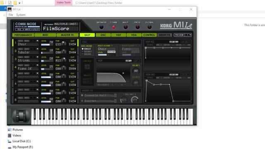Click the Korg M1 Le title bar icon
The height and width of the screenshot is (149, 265).
click(x=10, y=9)
